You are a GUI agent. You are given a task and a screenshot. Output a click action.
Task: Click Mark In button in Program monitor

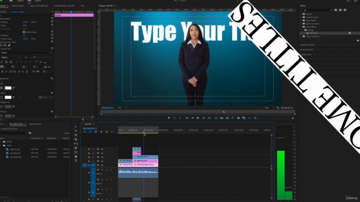[175, 118]
